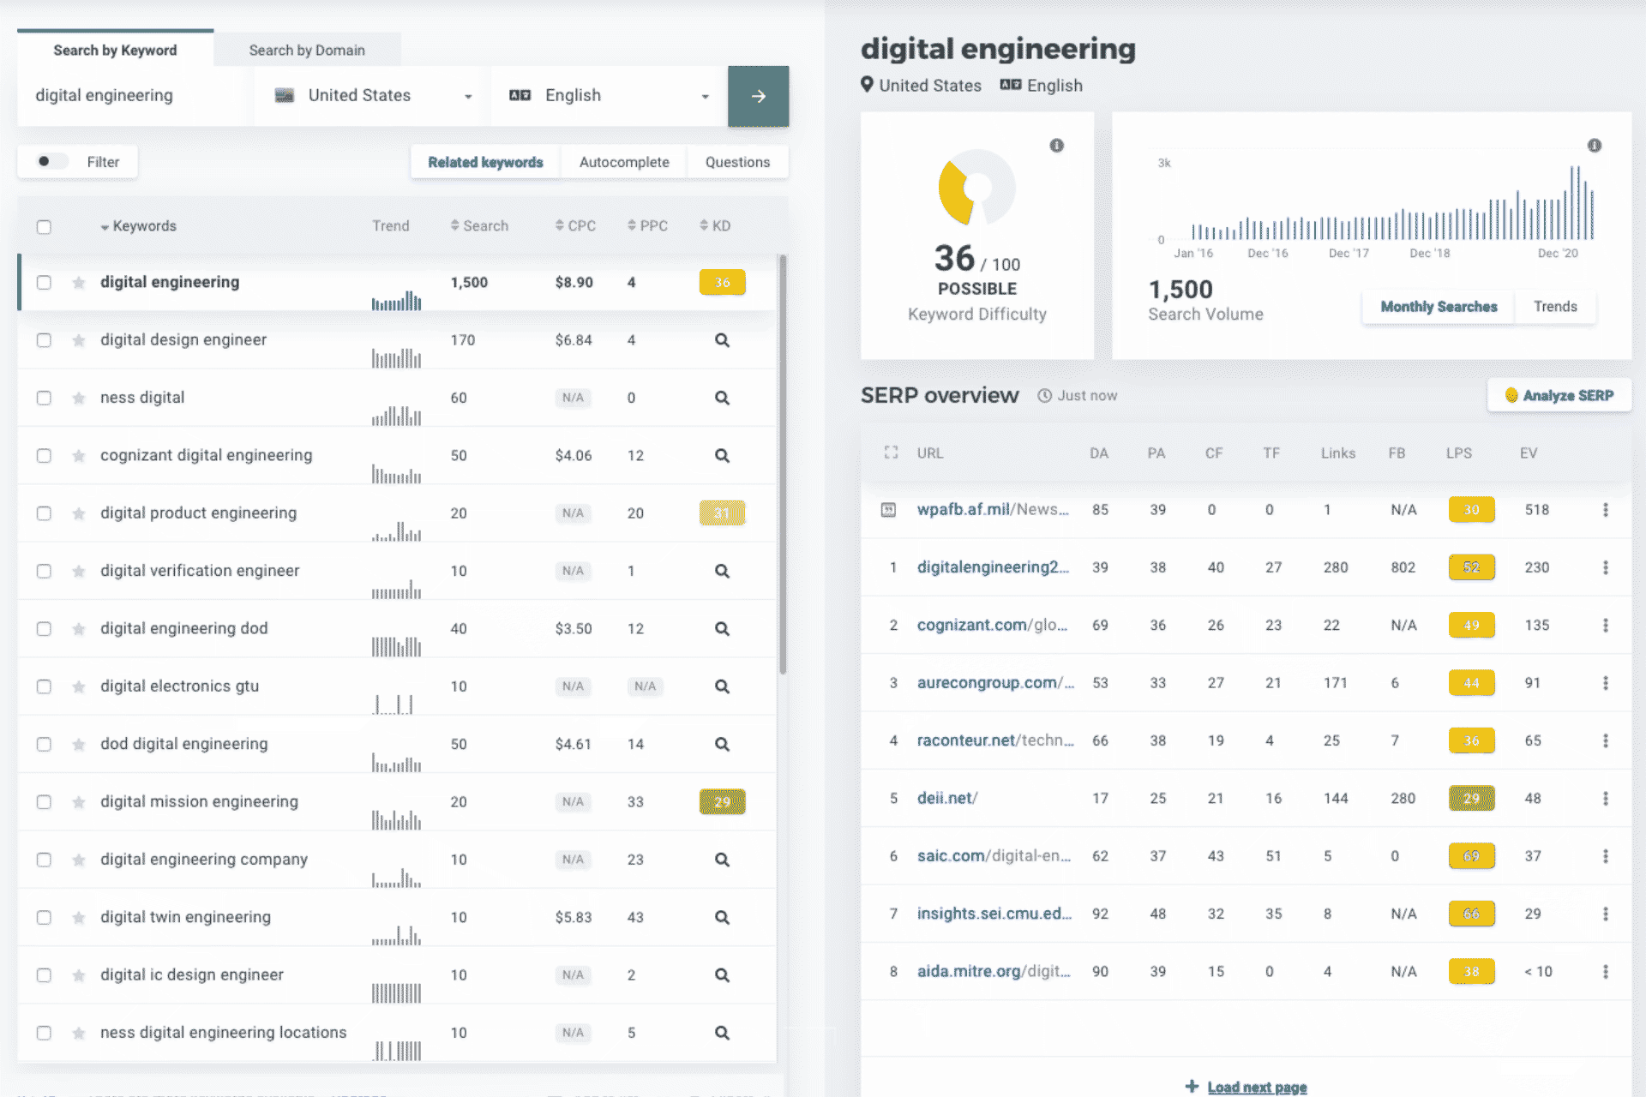Click the search arrow submit button
1646x1097 pixels.
point(758,96)
